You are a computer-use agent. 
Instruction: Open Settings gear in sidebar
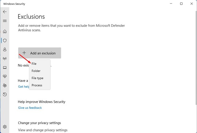[x=5, y=127]
